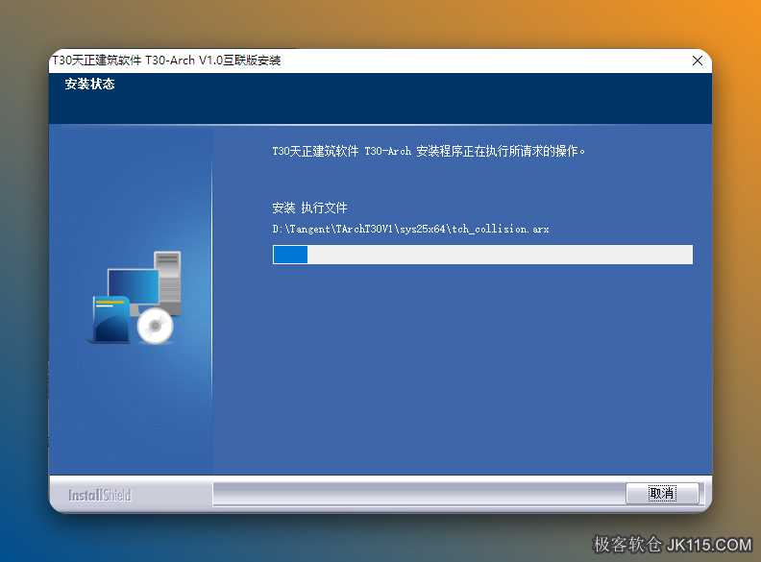Click the computer and disc installer graphic

(135, 298)
